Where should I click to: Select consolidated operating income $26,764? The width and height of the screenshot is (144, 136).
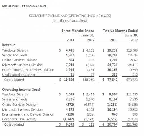[110, 124]
